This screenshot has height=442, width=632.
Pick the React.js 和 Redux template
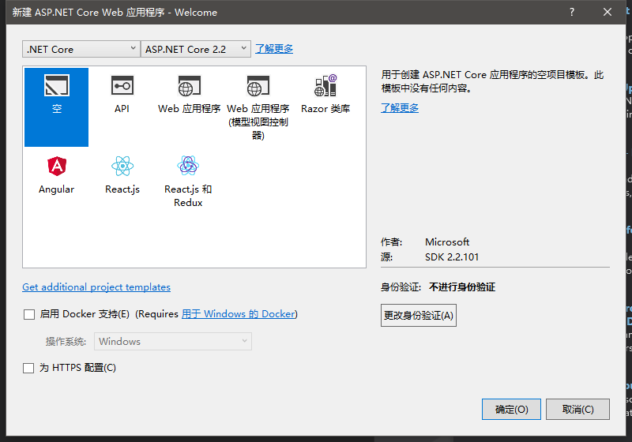pyautogui.click(x=188, y=182)
